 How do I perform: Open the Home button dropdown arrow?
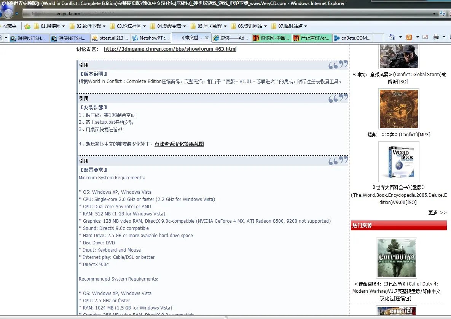tap(400, 37)
